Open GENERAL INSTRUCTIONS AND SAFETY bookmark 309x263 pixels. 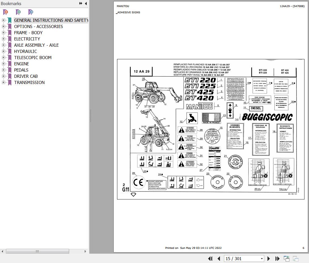coord(51,20)
